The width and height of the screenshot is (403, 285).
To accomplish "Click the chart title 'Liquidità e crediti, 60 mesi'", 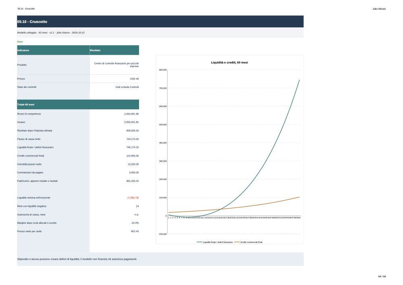I will pyautogui.click(x=230, y=62).
